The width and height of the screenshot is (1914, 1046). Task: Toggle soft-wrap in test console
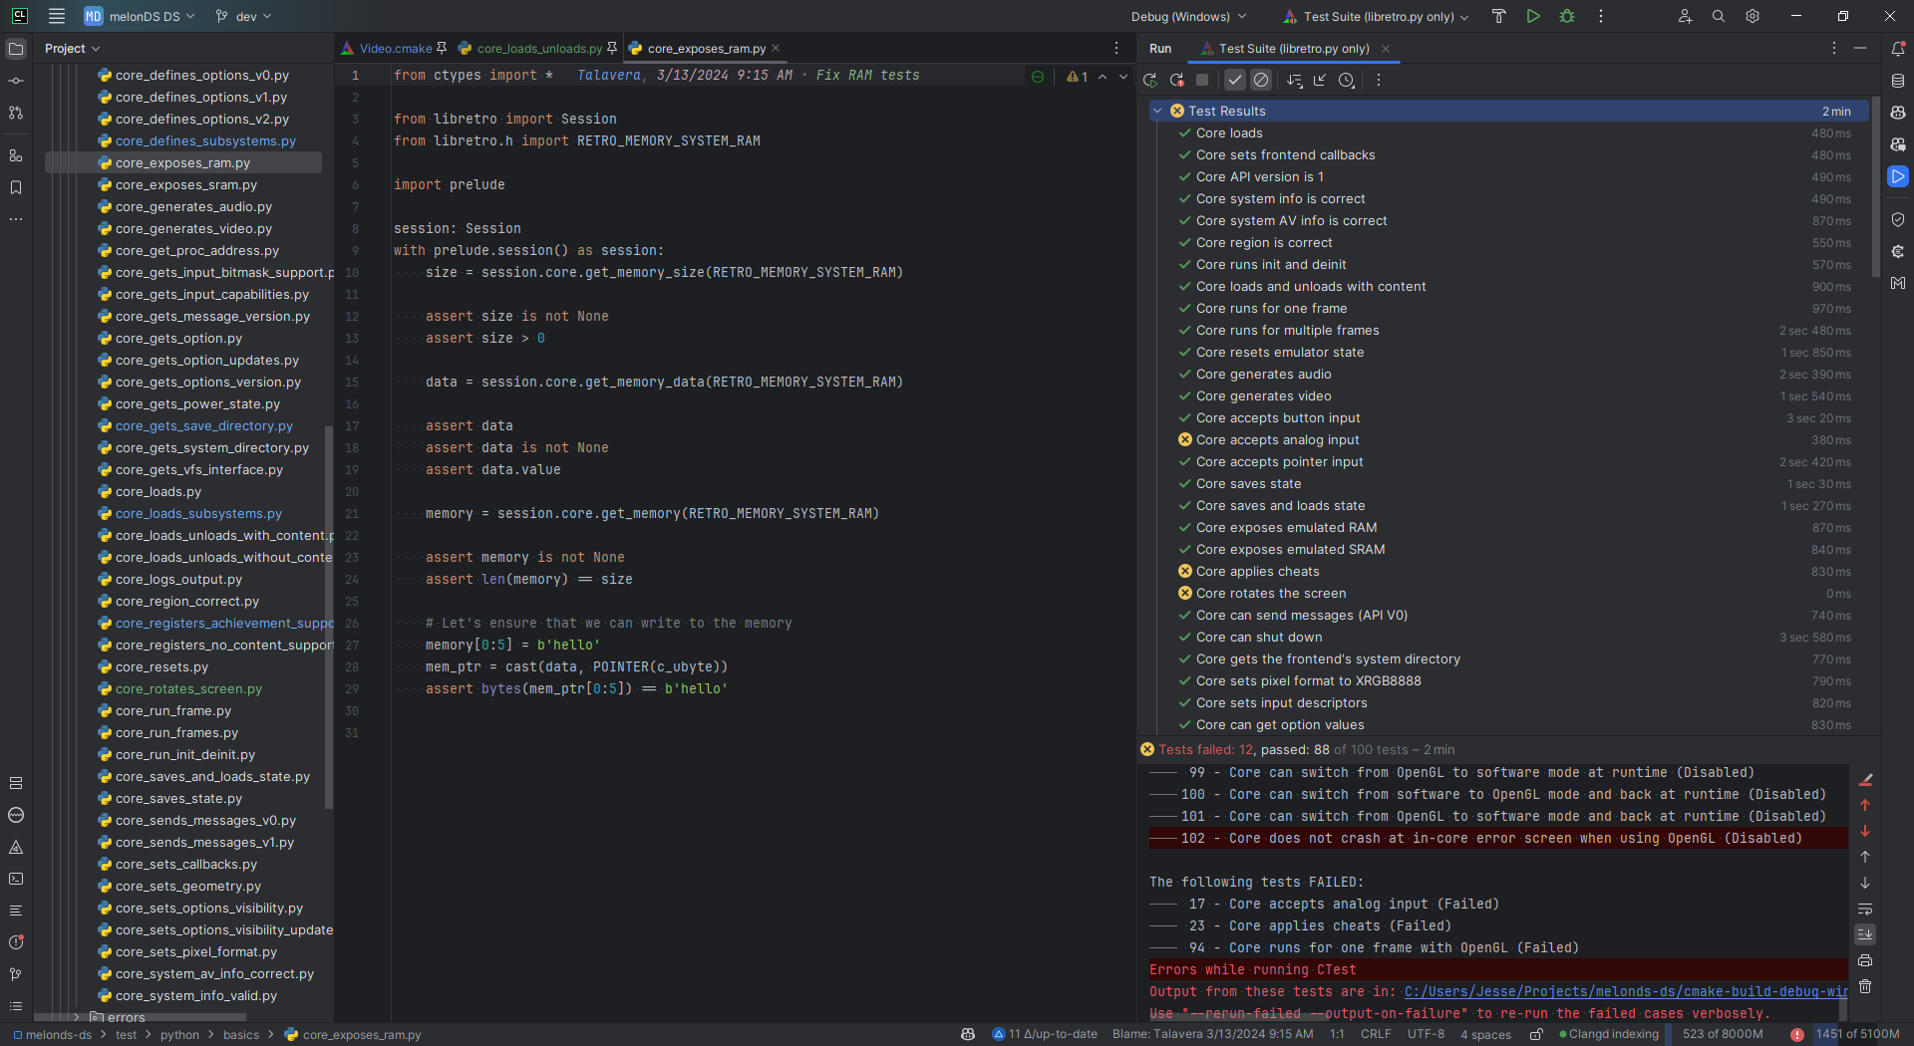1865,909
